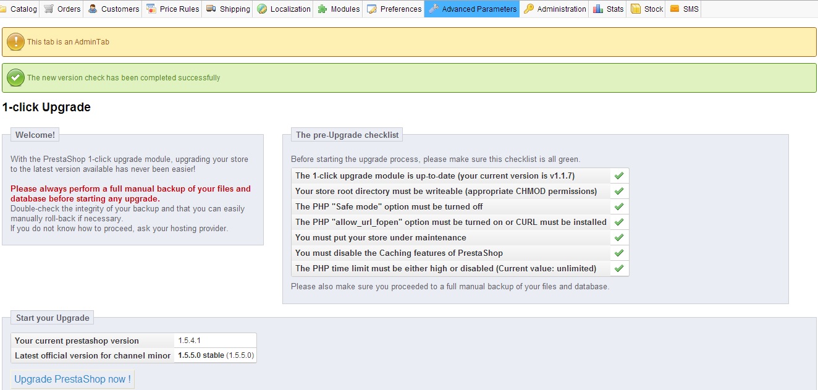This screenshot has width=818, height=390.
Task: Click the Price Rules icon
Action: click(x=151, y=9)
